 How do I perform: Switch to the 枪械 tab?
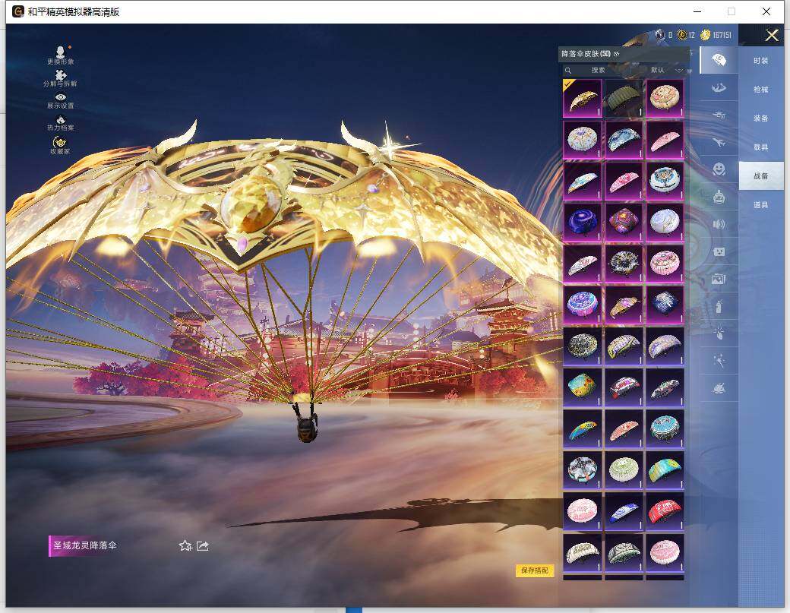click(x=760, y=90)
